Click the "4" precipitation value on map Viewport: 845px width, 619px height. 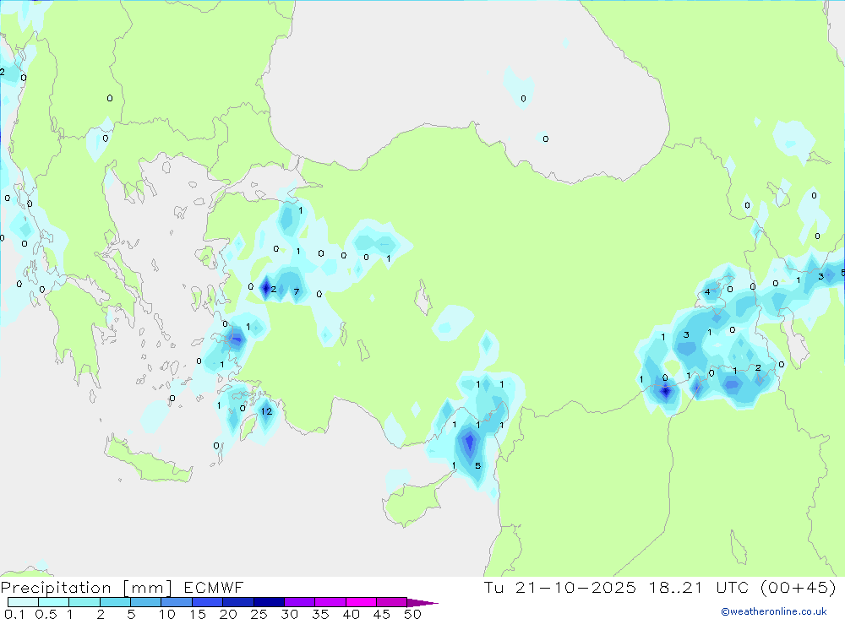[x=707, y=292]
